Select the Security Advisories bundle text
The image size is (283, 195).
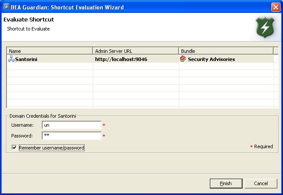(211, 59)
